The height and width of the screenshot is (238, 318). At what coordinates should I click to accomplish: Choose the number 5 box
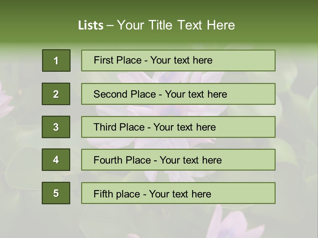(56, 193)
